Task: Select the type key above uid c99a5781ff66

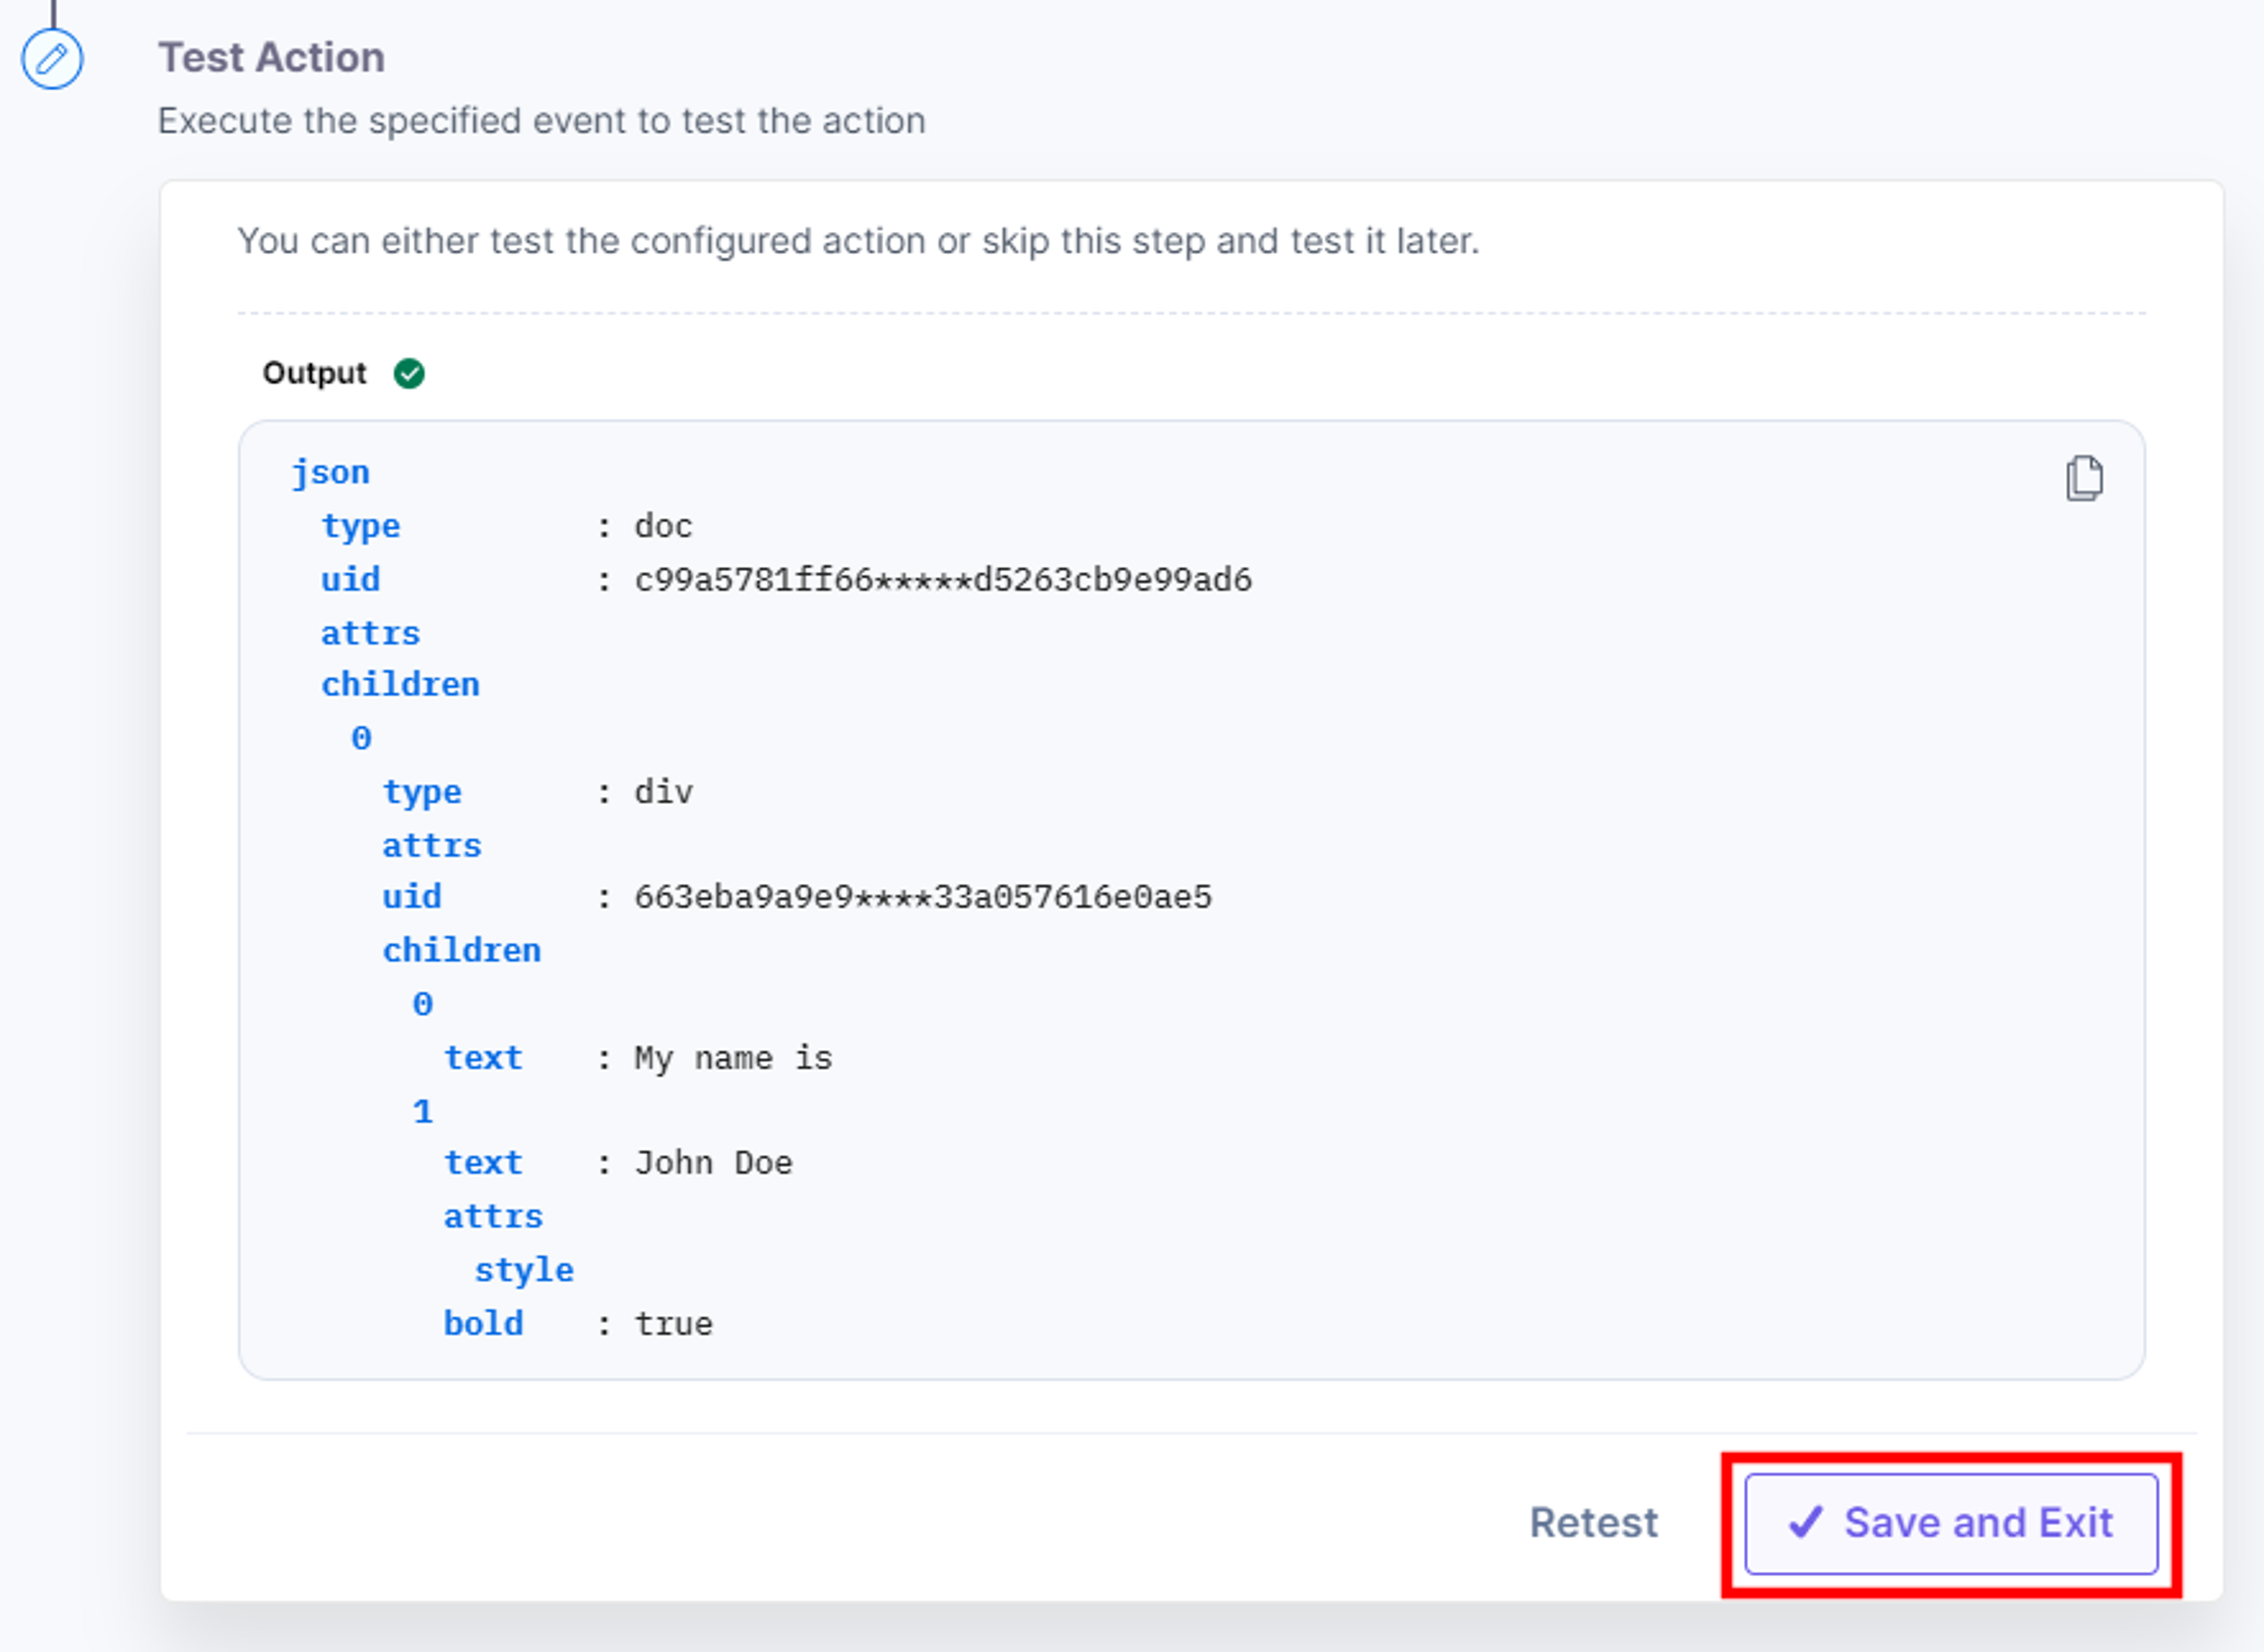Action: (360, 526)
